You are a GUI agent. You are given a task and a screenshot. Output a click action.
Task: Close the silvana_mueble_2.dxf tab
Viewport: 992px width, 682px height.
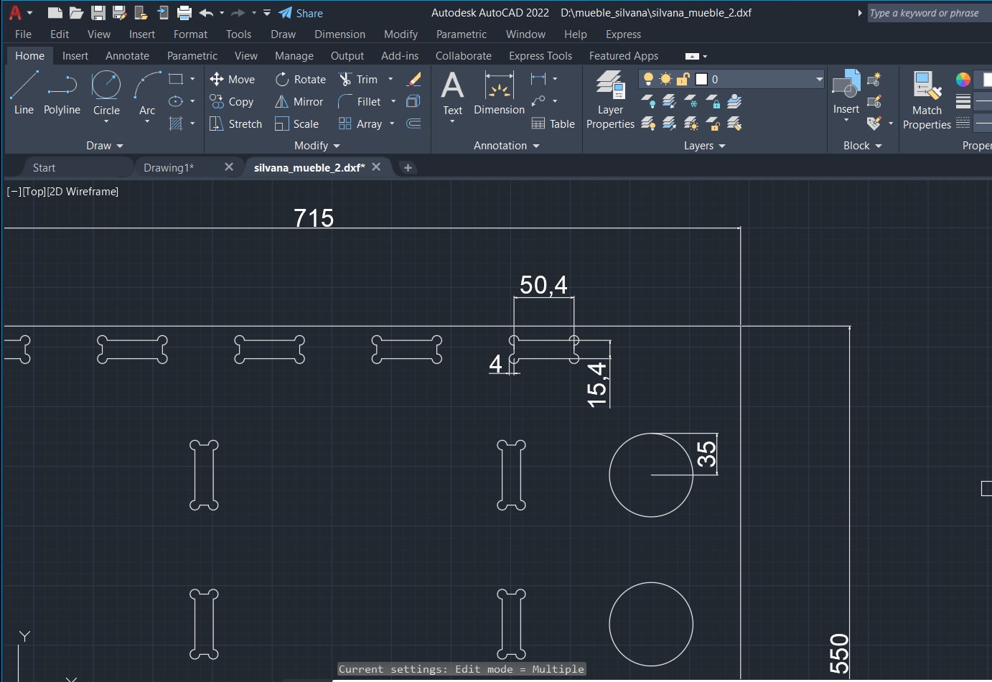click(376, 167)
